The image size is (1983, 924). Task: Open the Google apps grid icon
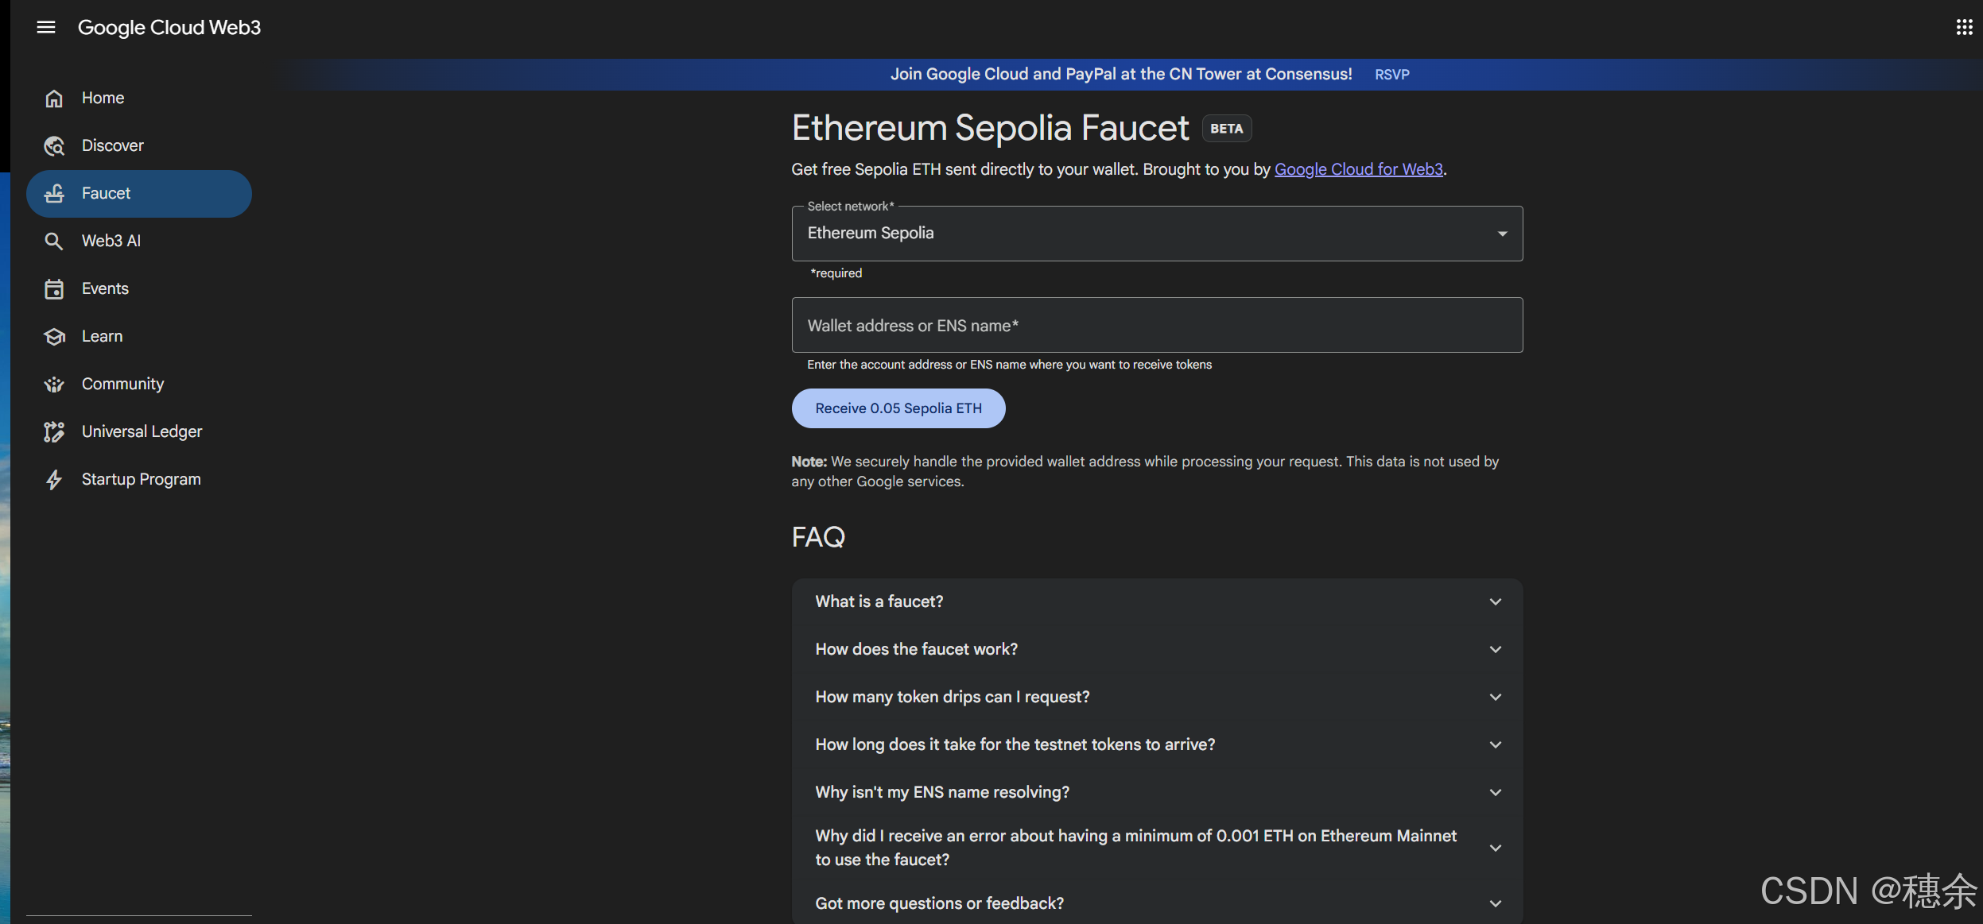point(1964,28)
